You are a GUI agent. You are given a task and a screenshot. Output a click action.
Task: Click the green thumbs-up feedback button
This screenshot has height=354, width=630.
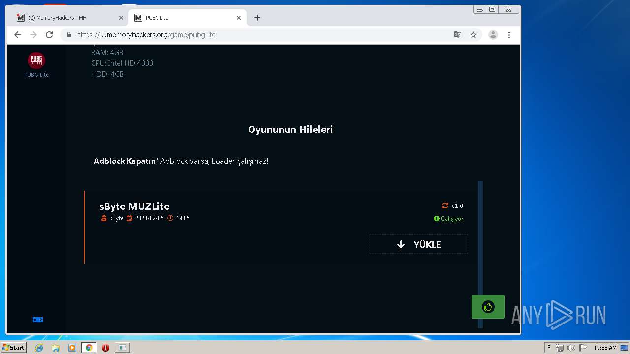488,307
